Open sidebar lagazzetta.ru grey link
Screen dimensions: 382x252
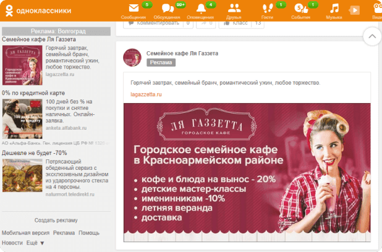pos(60,75)
